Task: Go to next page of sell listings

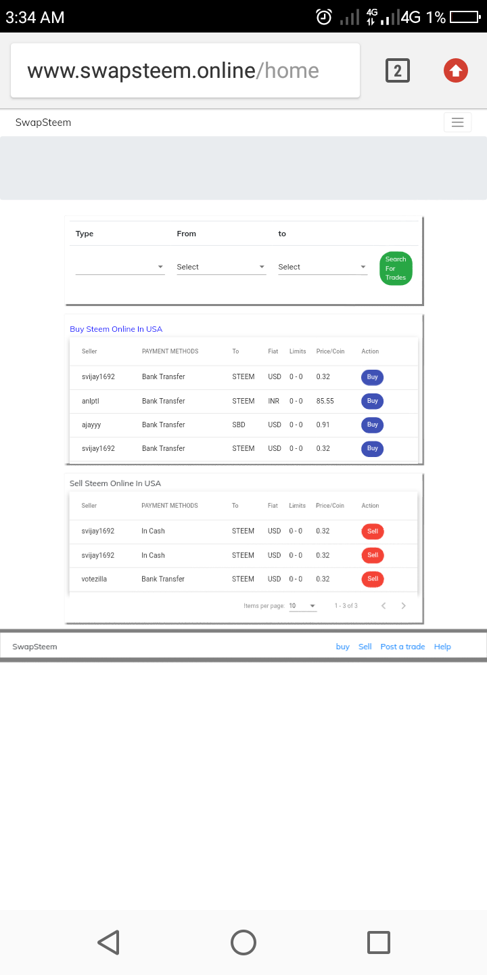Action: (x=404, y=606)
